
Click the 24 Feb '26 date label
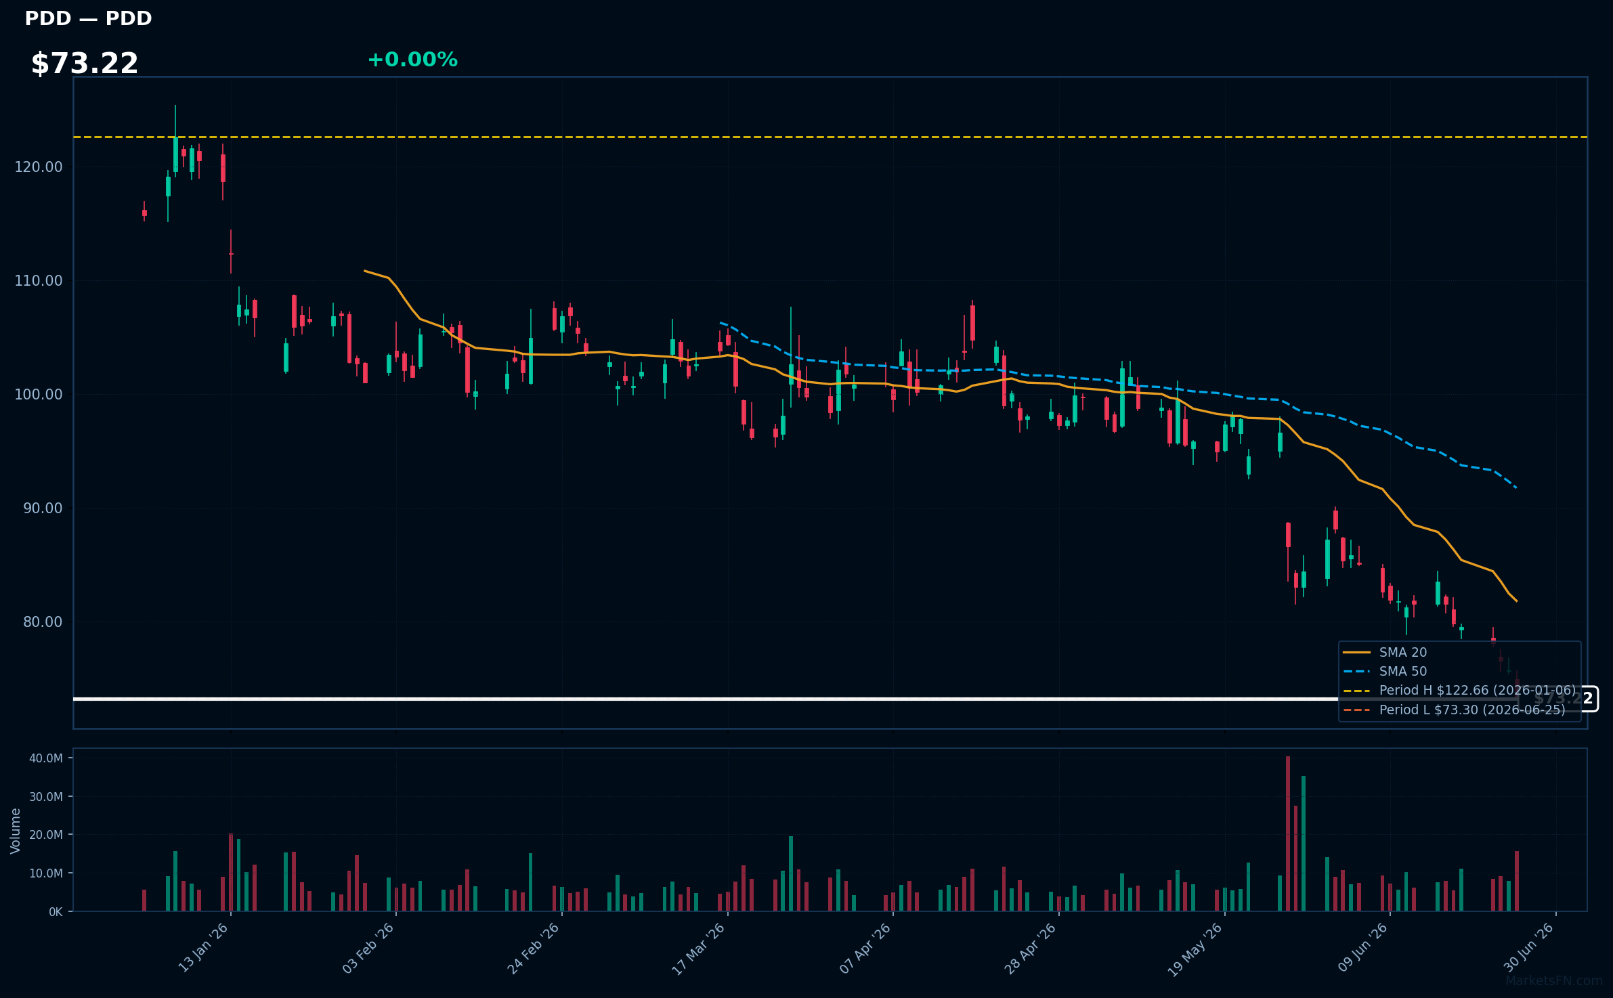coord(534,948)
